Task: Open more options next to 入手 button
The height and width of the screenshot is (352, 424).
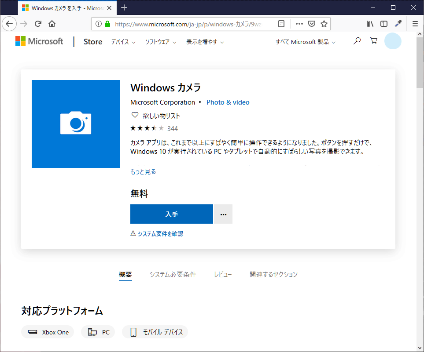Action: (223, 214)
